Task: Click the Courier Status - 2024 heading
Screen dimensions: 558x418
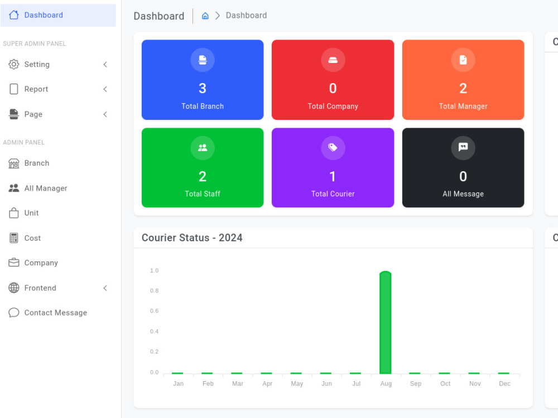Action: 192,237
